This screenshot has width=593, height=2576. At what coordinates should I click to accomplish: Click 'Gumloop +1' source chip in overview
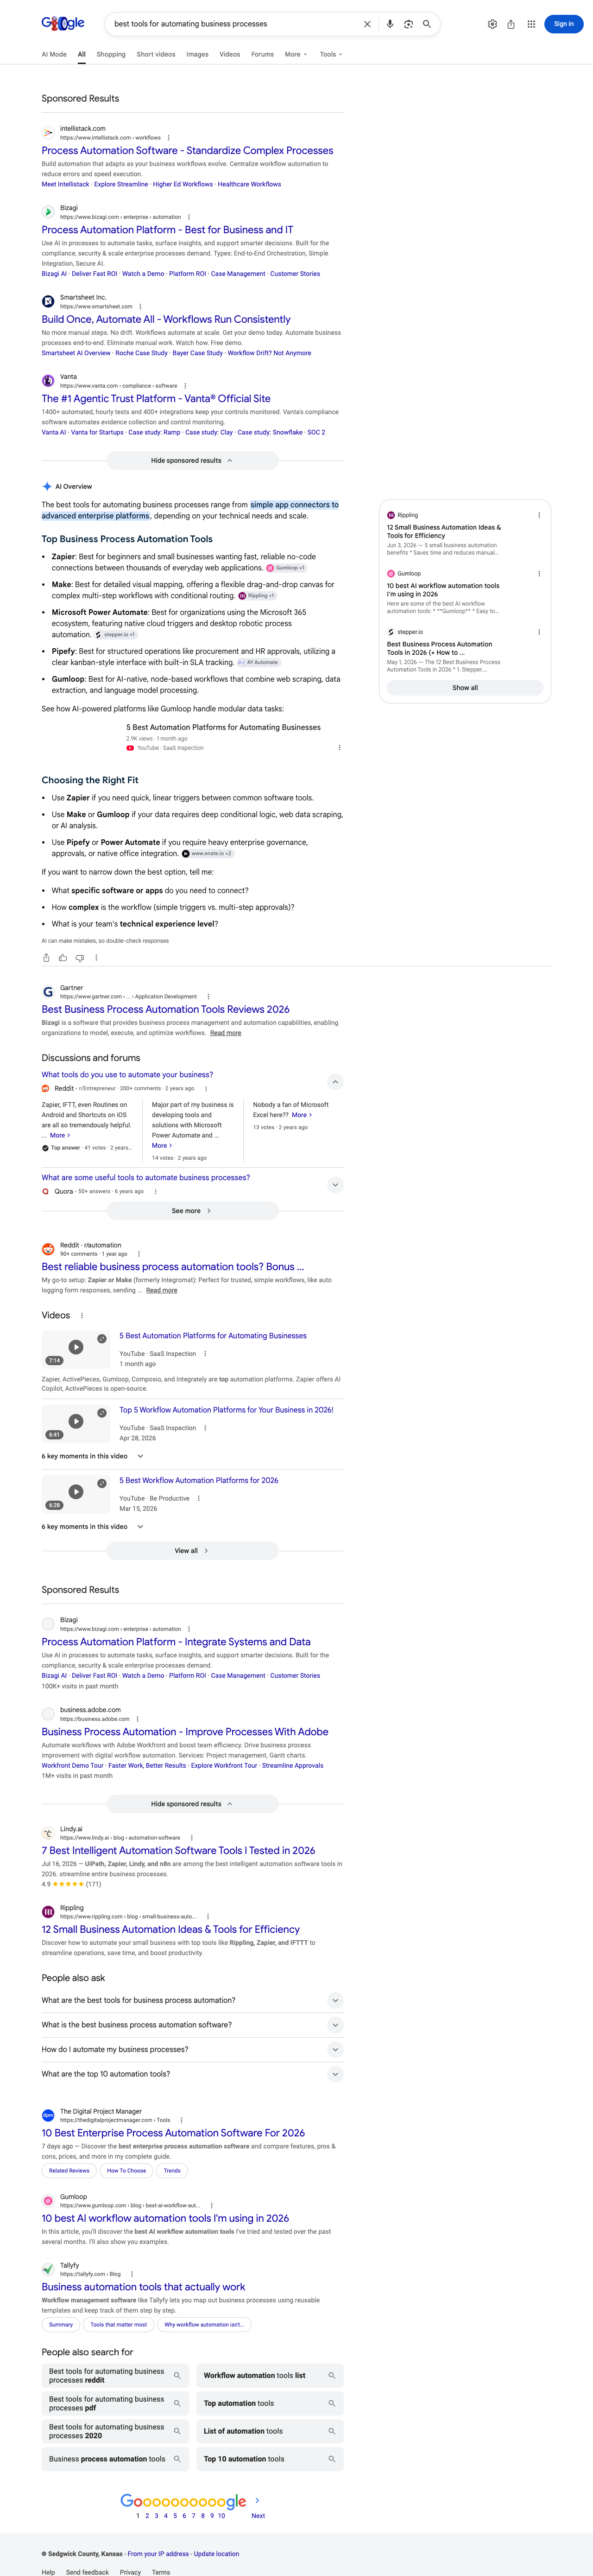point(285,568)
